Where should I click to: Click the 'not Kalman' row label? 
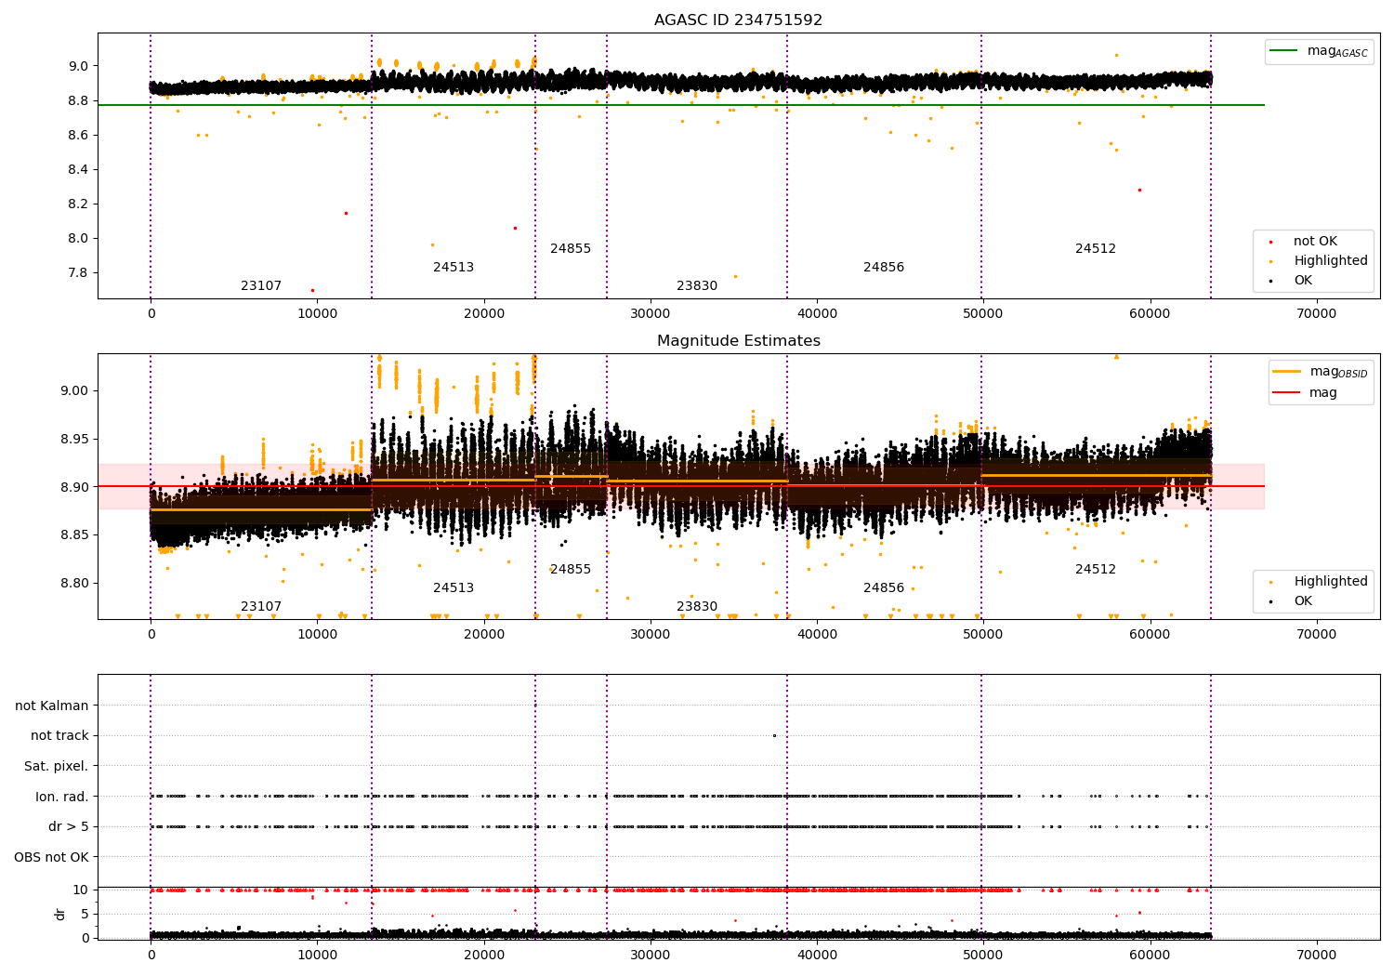(x=52, y=706)
